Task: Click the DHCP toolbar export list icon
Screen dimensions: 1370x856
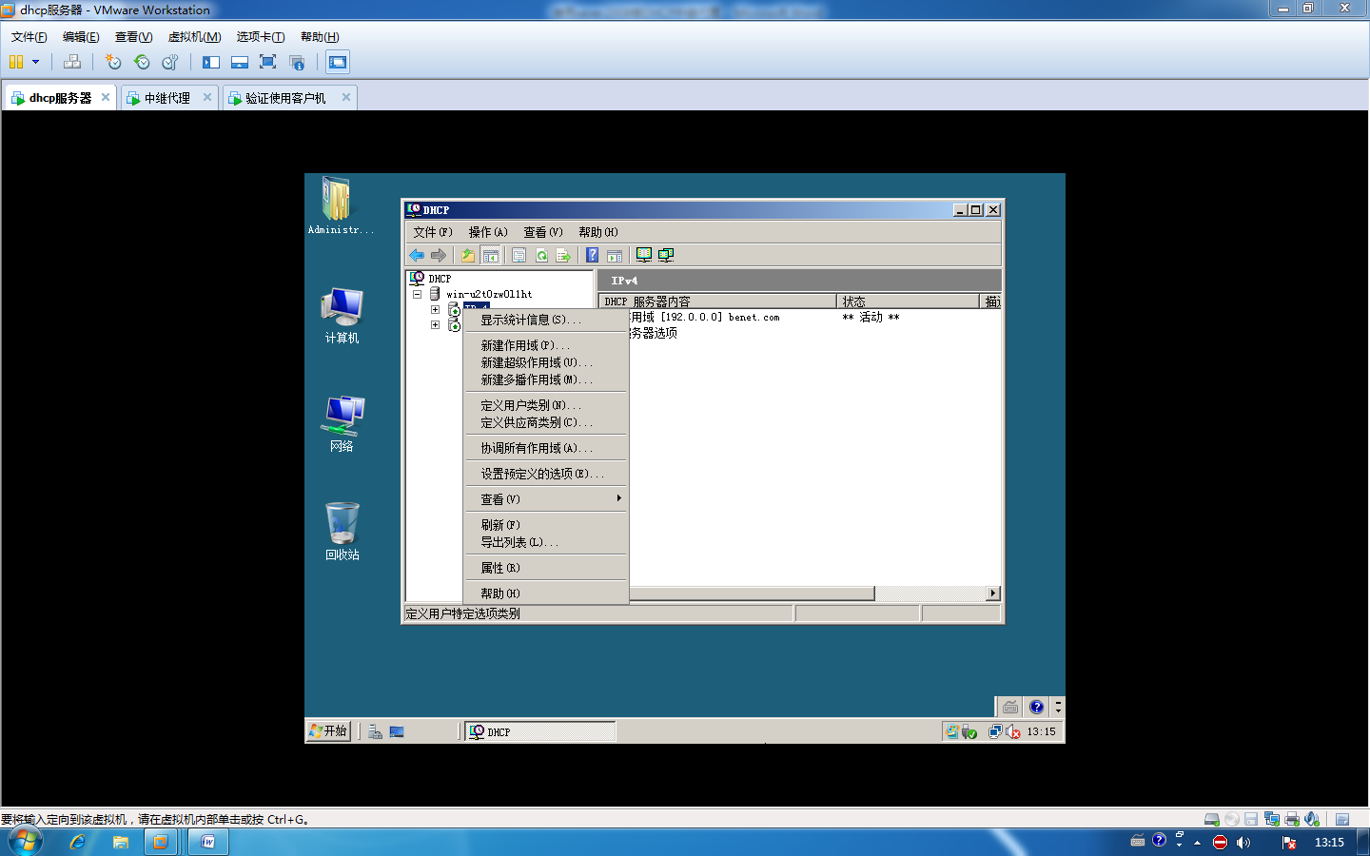Action: [563, 255]
